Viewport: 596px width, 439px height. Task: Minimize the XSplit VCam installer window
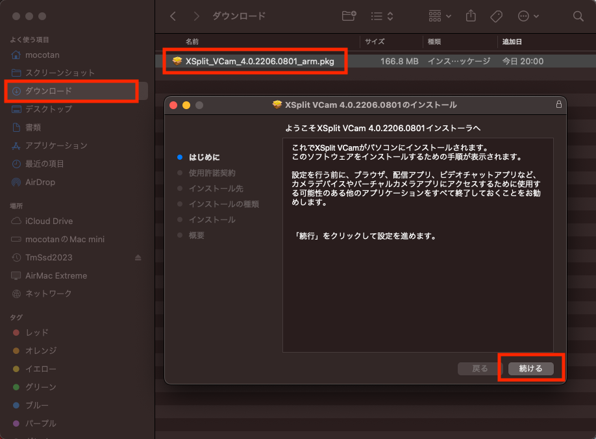tap(186, 105)
